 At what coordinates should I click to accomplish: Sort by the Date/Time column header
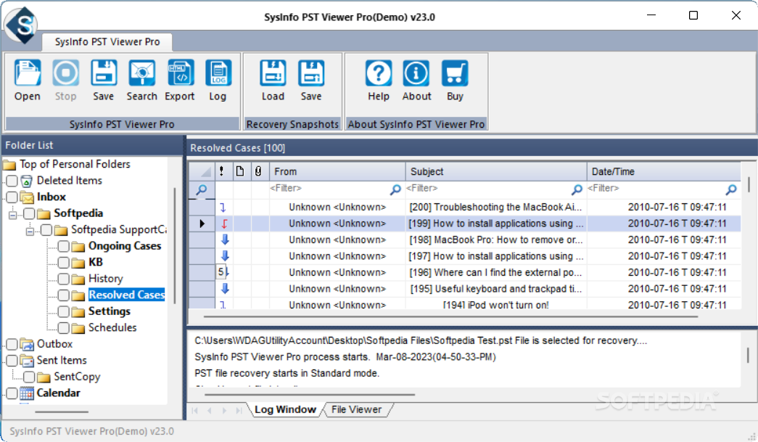pos(664,171)
